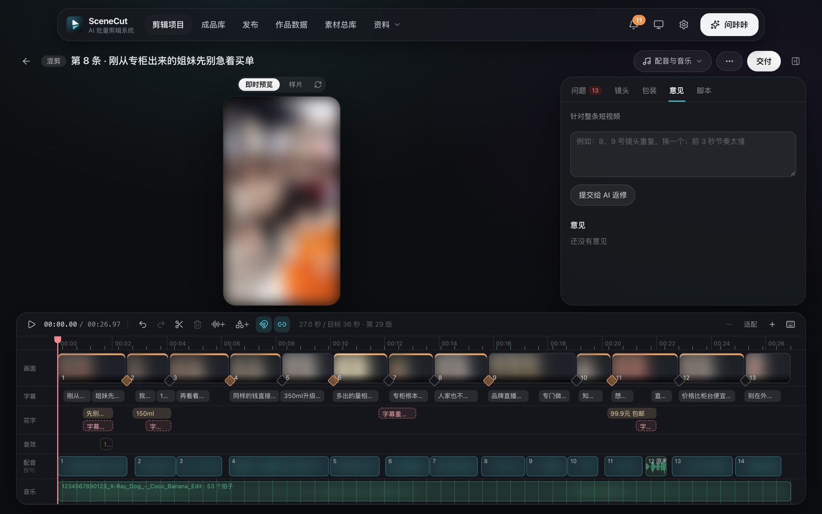Go to 作品数据 page
The height and width of the screenshot is (514, 822).
pyautogui.click(x=291, y=25)
